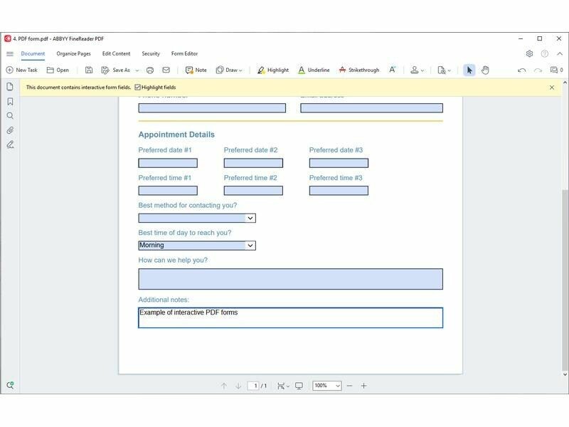The height and width of the screenshot is (427, 569).
Task: Expand the best contact method dropdown
Action: pyautogui.click(x=250, y=218)
